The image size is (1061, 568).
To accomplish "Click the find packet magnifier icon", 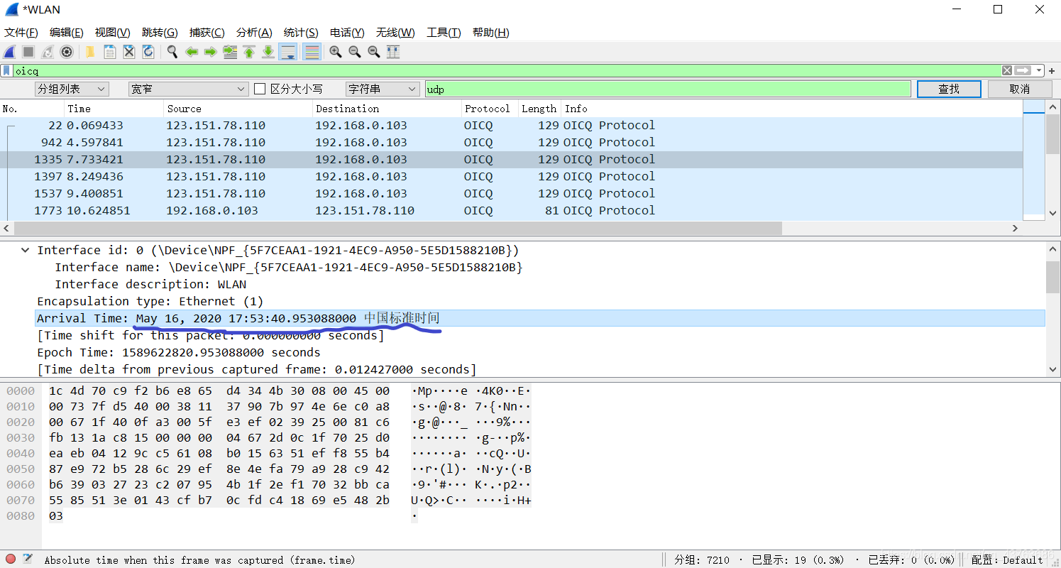I will 172,52.
